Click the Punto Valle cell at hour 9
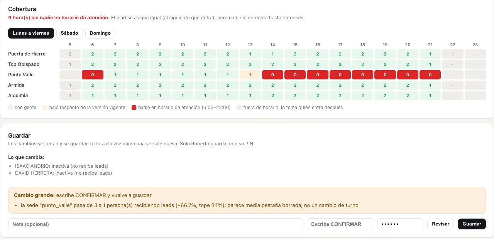 click(x=160, y=75)
